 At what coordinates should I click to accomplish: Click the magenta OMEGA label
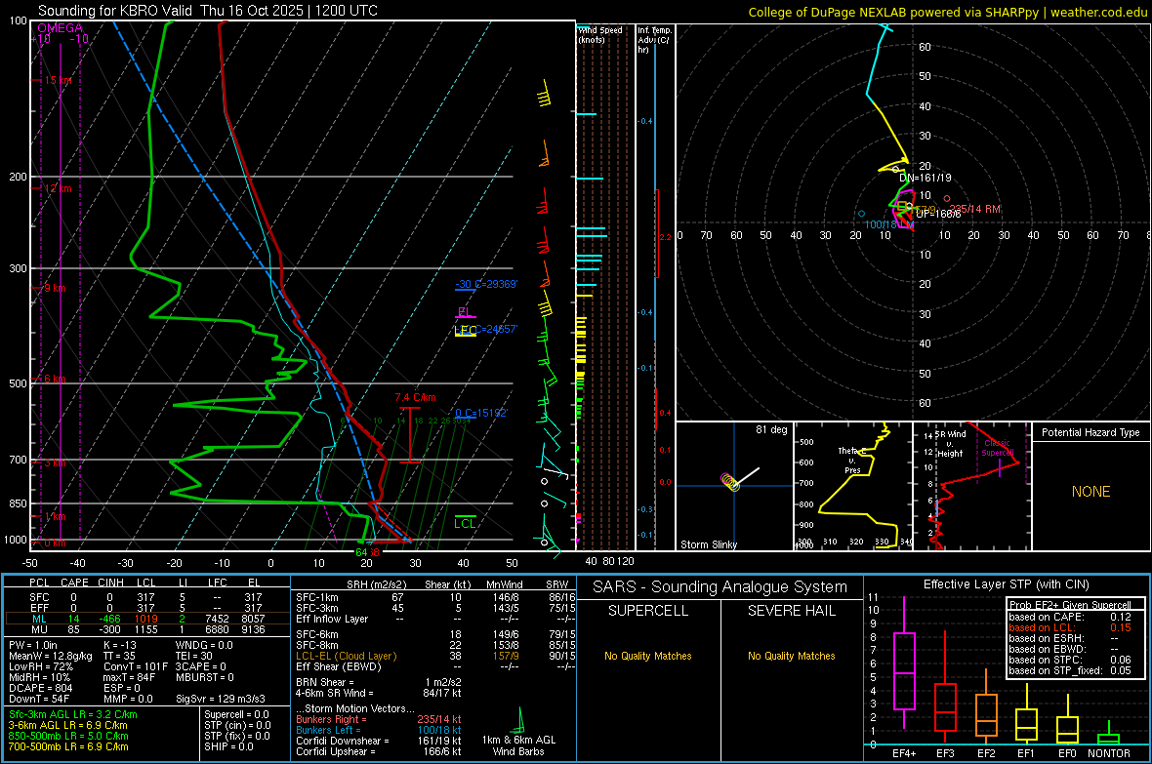click(61, 28)
